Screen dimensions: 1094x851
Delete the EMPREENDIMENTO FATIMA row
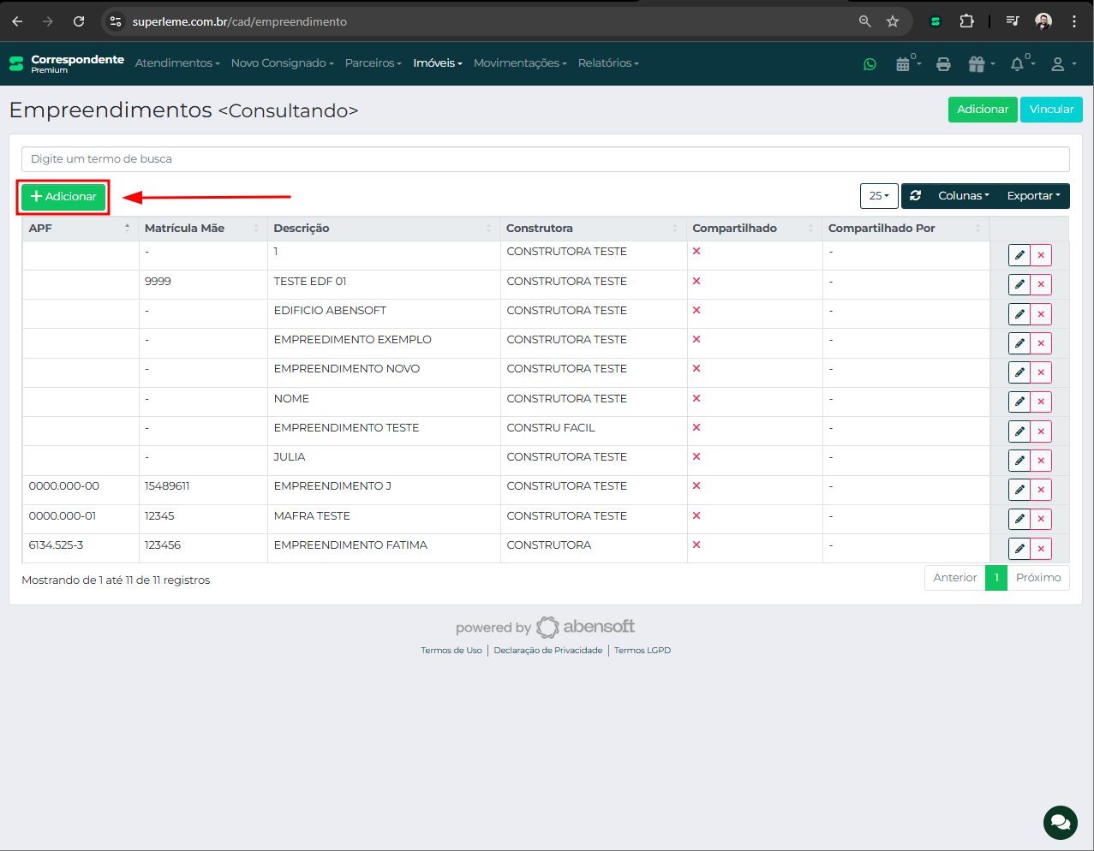[x=1041, y=549]
